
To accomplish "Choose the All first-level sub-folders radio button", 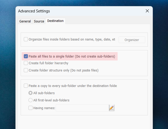I will coord(30,100).
